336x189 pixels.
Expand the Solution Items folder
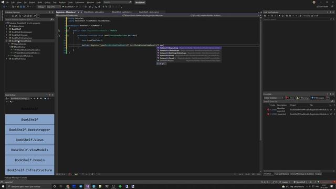pyautogui.click(x=6, y=26)
